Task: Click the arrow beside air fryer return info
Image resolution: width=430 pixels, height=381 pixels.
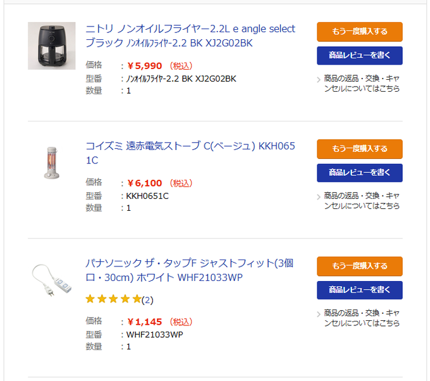Action: [318, 80]
